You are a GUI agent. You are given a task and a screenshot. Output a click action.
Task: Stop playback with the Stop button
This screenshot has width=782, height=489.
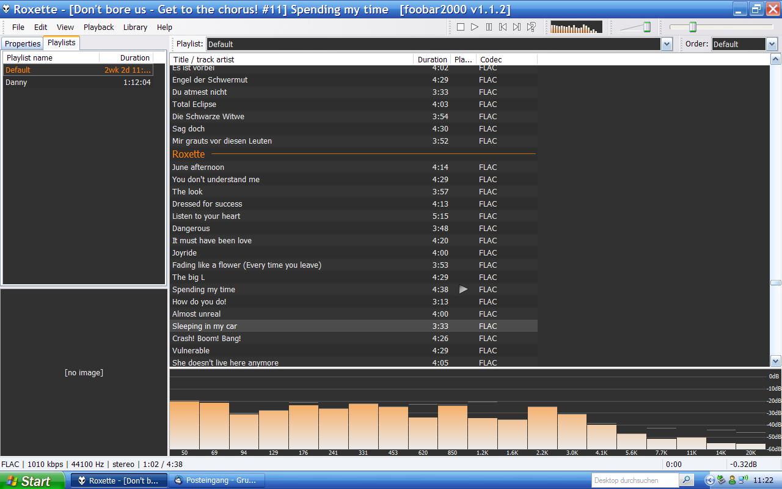461,27
